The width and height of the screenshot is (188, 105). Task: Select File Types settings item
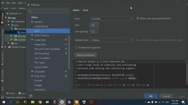[x=39, y=62]
